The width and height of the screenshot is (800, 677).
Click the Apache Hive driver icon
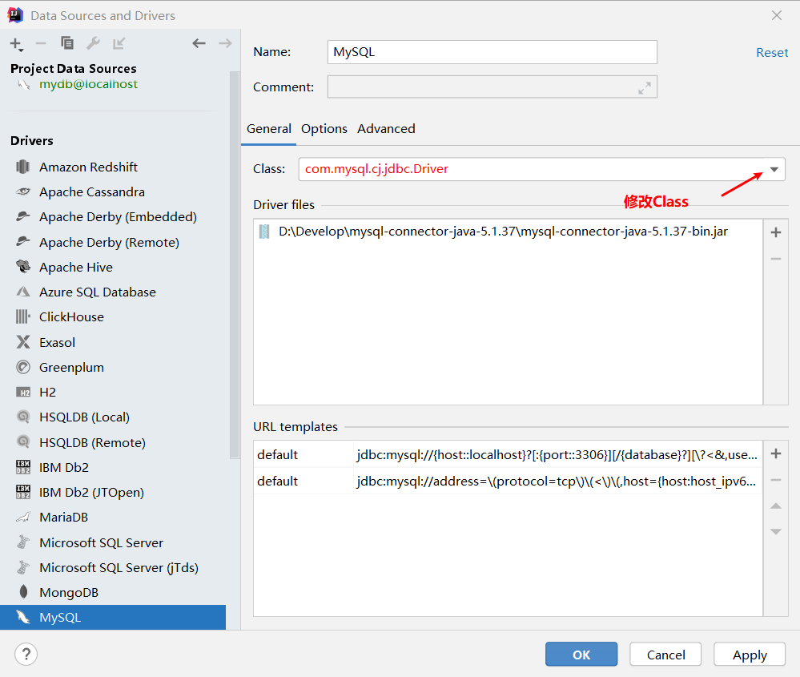[x=23, y=267]
